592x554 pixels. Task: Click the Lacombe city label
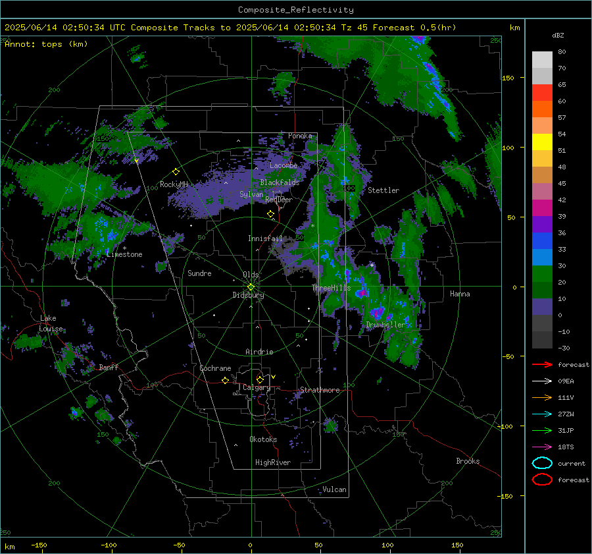point(284,165)
